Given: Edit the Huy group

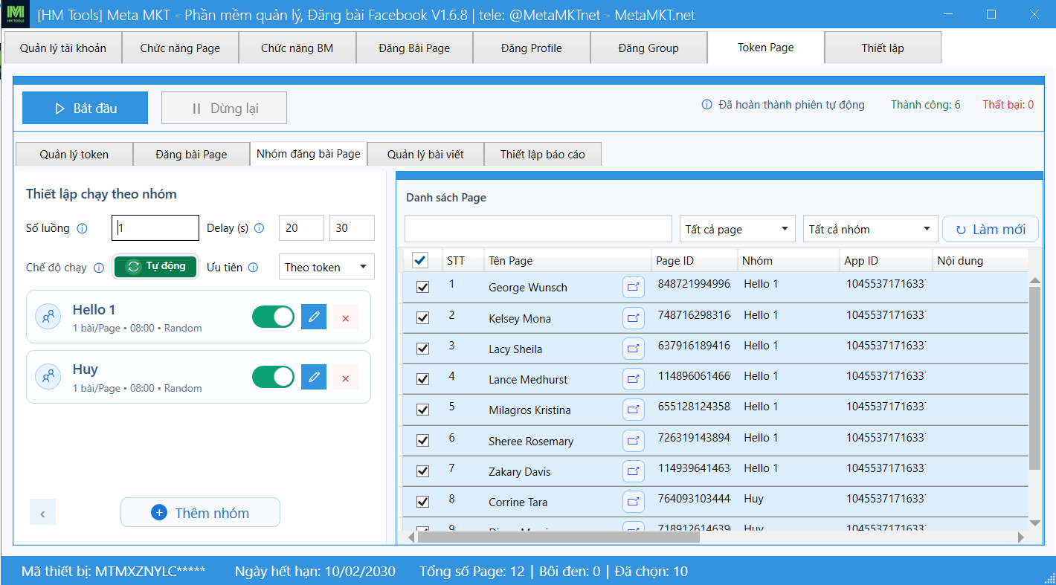Looking at the screenshot, I should (314, 377).
